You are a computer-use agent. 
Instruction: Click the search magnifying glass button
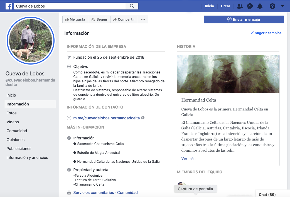(x=132, y=6)
